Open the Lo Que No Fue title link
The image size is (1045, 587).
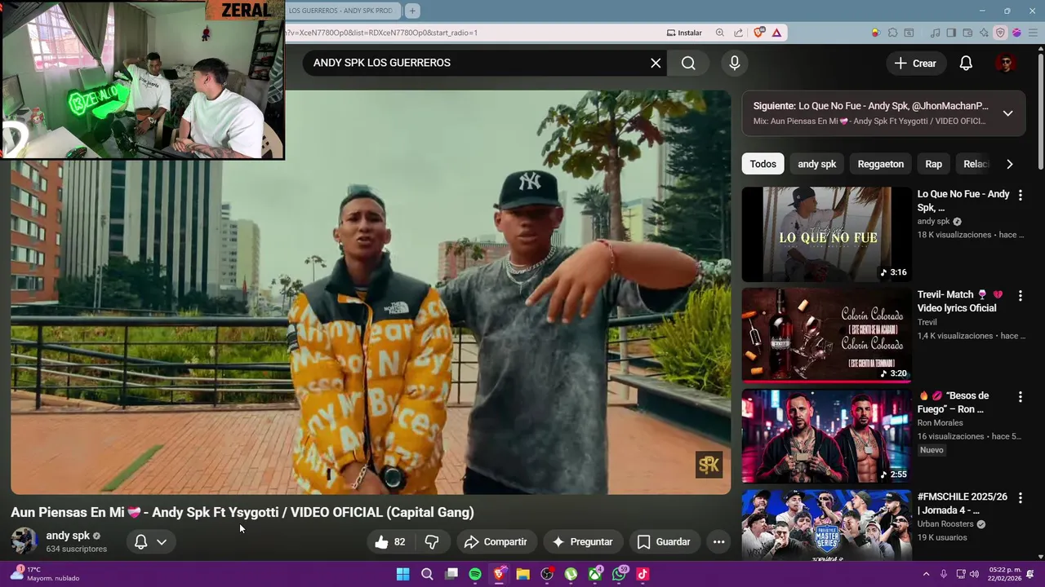[x=963, y=201]
